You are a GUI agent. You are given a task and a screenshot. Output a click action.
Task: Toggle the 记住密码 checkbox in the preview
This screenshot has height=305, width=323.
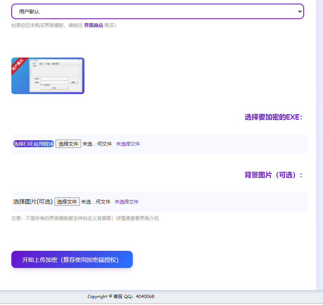point(41,85)
